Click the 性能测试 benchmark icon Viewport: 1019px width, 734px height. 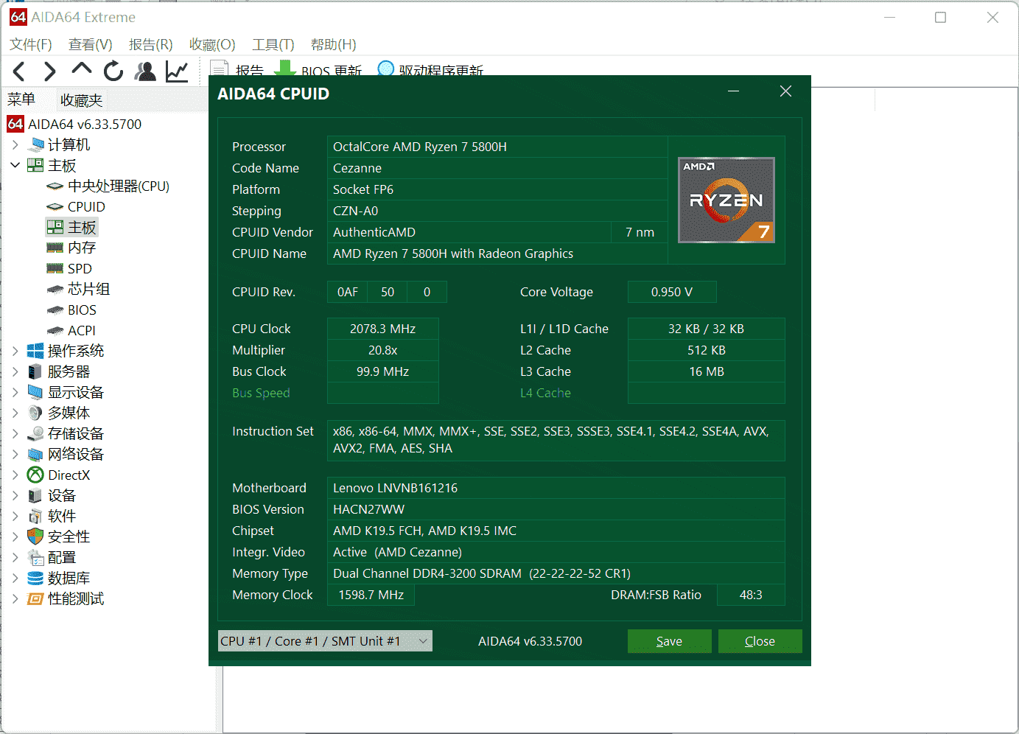pos(35,598)
